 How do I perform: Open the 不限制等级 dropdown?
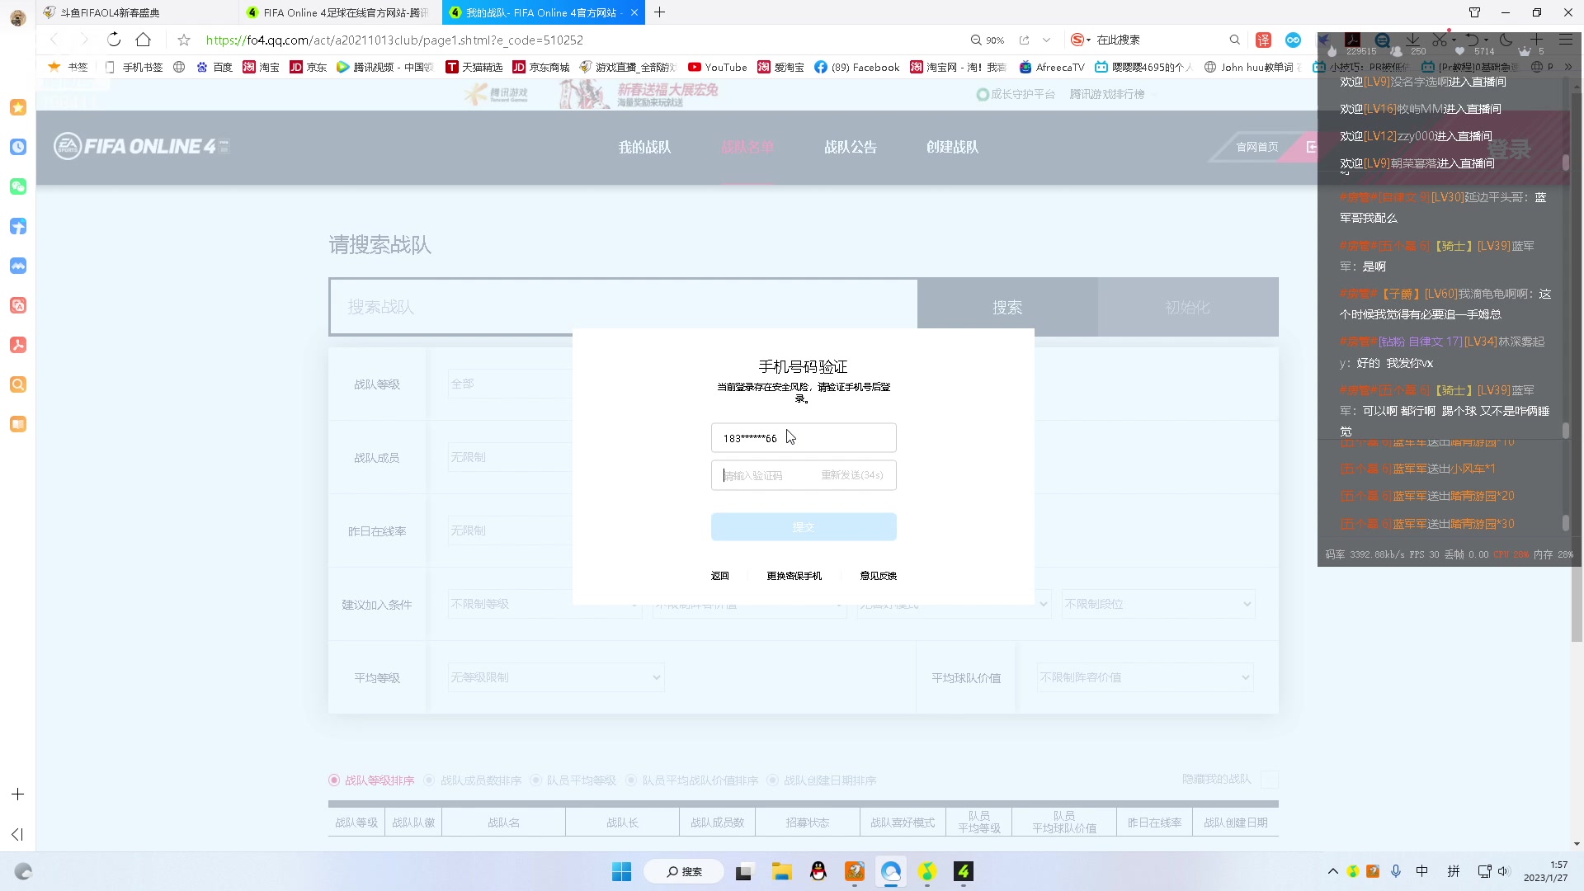tap(544, 604)
